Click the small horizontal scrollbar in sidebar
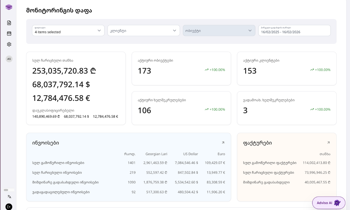350x210 pixels. point(6,190)
